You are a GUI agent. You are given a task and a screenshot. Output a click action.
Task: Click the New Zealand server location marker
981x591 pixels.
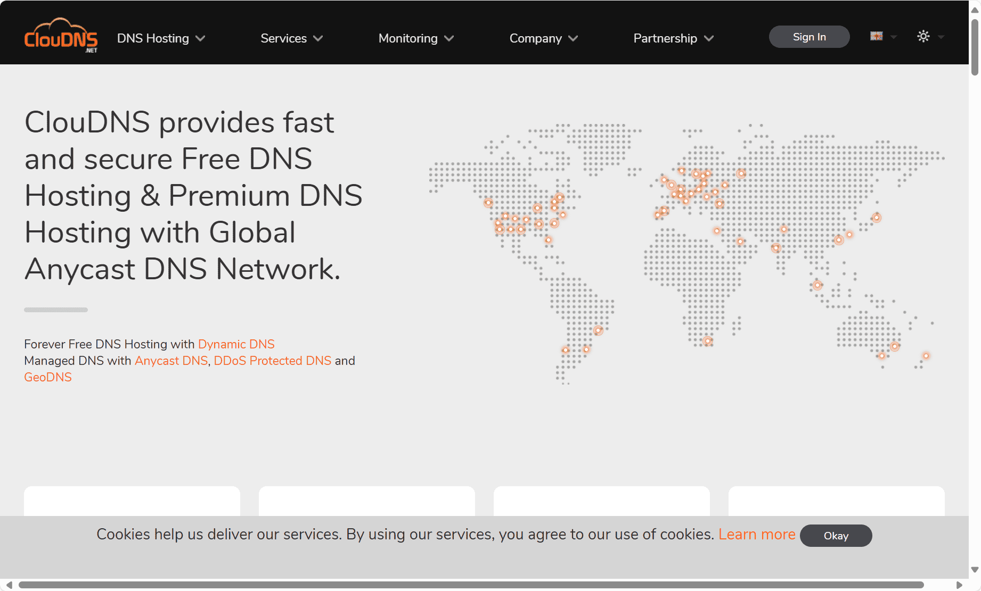click(x=926, y=356)
